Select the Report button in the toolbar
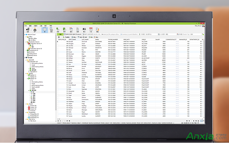 point(78,30)
